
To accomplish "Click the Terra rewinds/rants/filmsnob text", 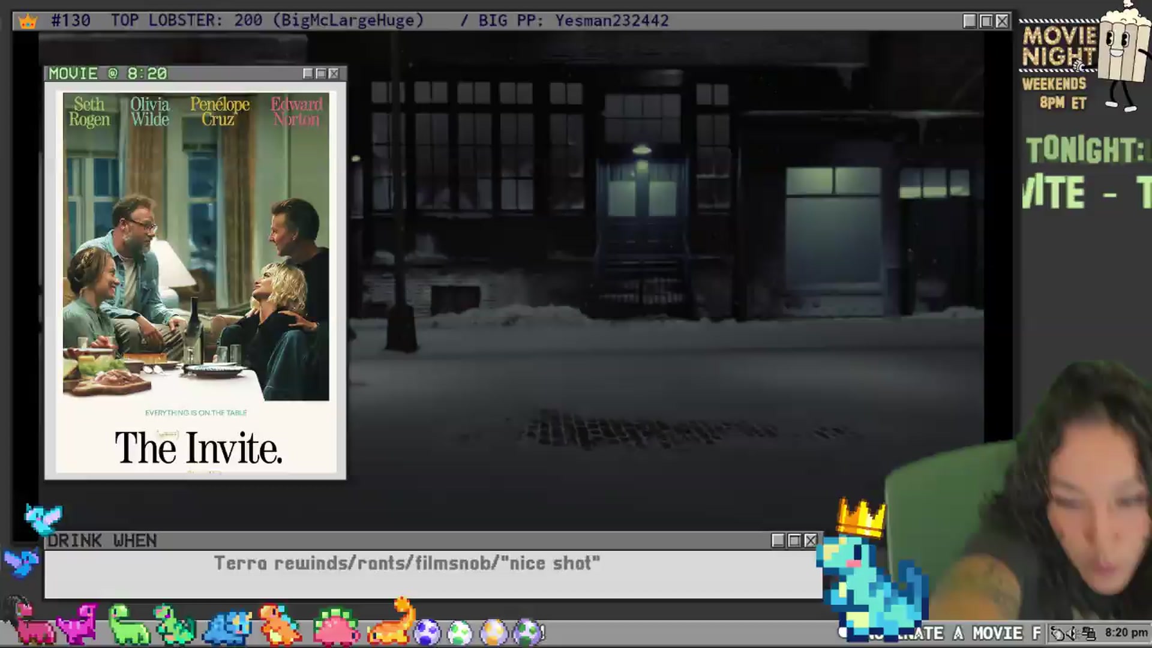I will (x=407, y=563).
